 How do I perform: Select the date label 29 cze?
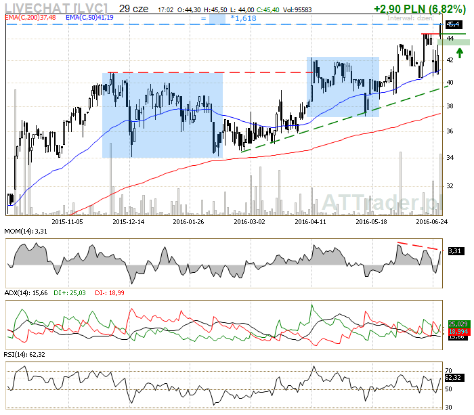click(x=133, y=9)
